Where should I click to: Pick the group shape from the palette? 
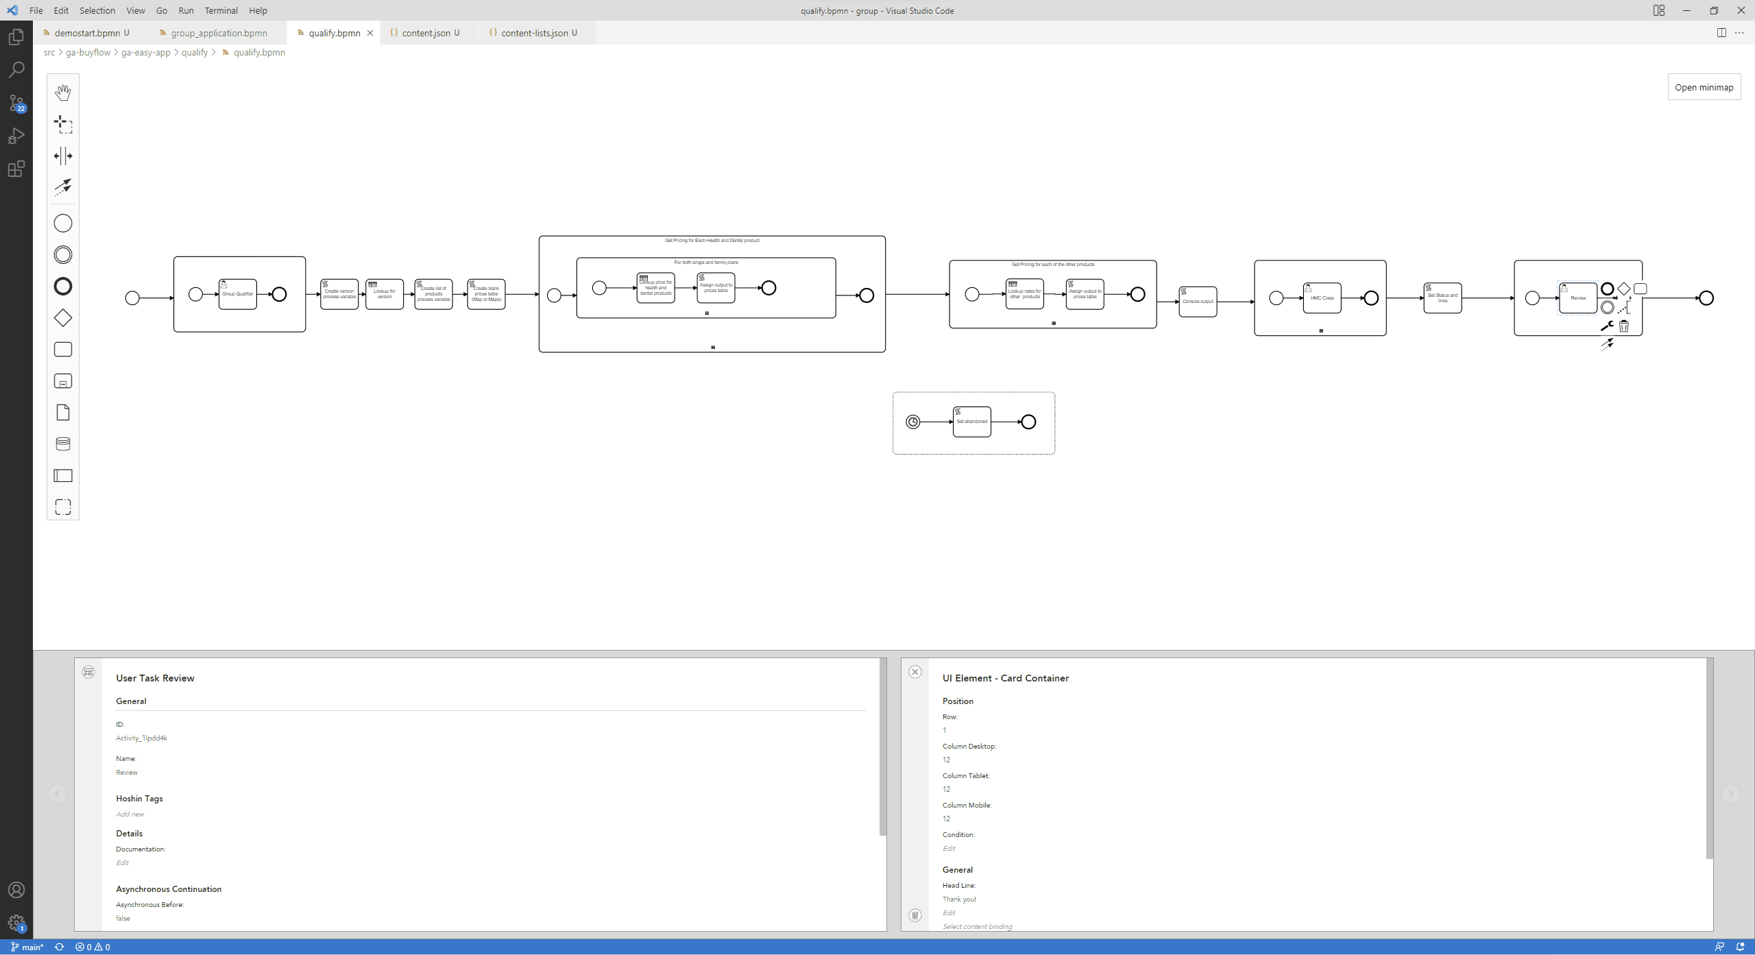click(63, 507)
